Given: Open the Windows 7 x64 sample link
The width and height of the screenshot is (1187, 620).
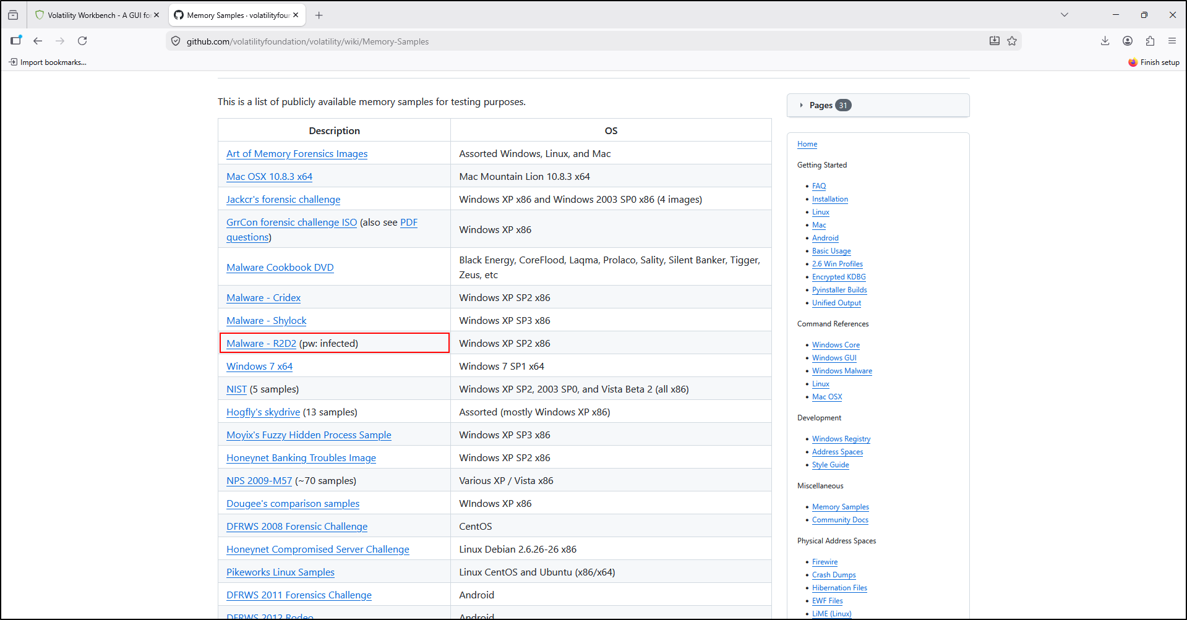Looking at the screenshot, I should [x=259, y=367].
